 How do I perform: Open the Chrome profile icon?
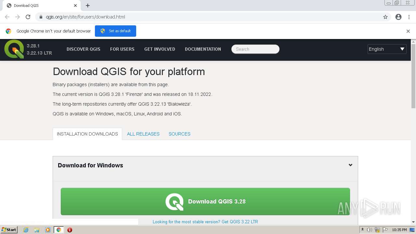pyautogui.click(x=398, y=17)
